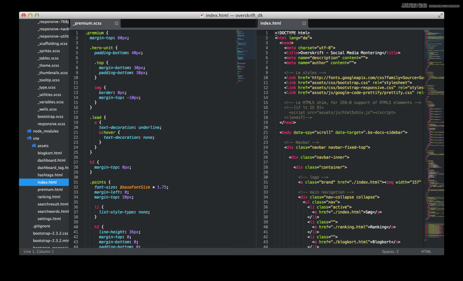Open searchresult.html in the sidebar
This screenshot has width=463, height=281.
click(x=53, y=204)
